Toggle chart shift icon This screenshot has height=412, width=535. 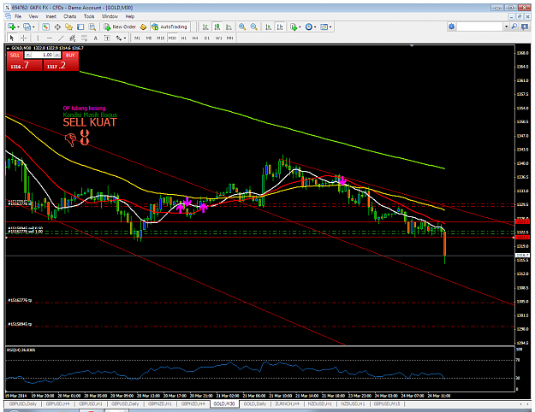pos(280,26)
